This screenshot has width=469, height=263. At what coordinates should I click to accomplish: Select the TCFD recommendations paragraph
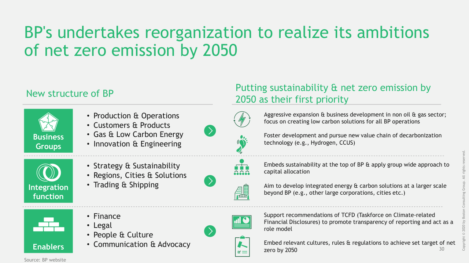(x=358, y=222)
